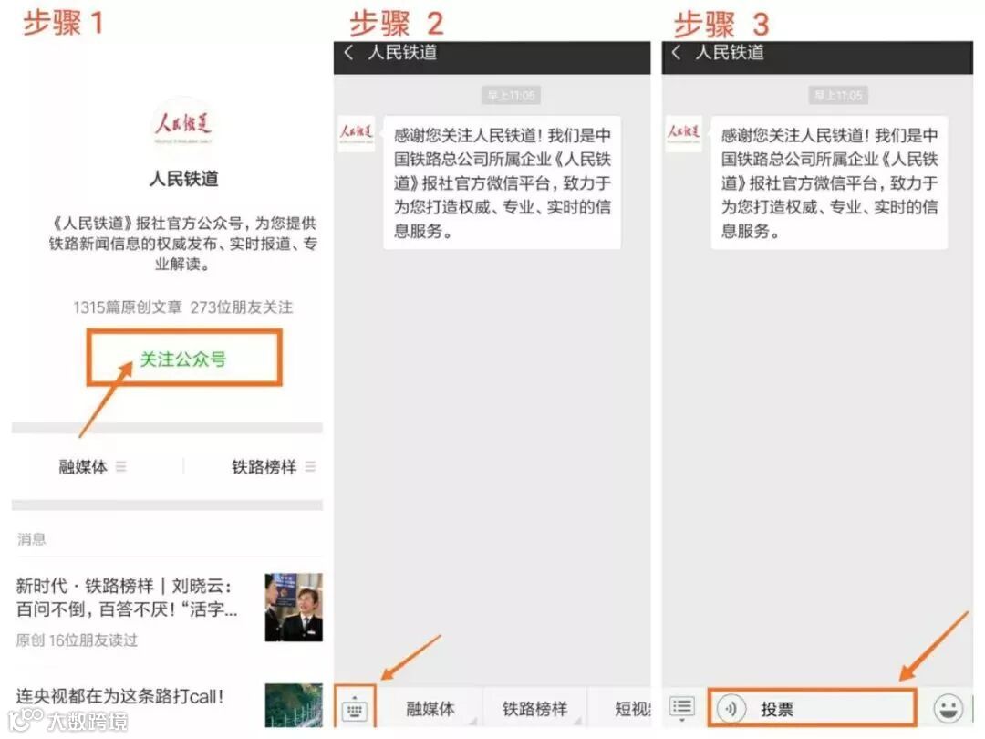
Task: Tap welcome message bubble in step 3
Action: pyautogui.click(x=829, y=182)
